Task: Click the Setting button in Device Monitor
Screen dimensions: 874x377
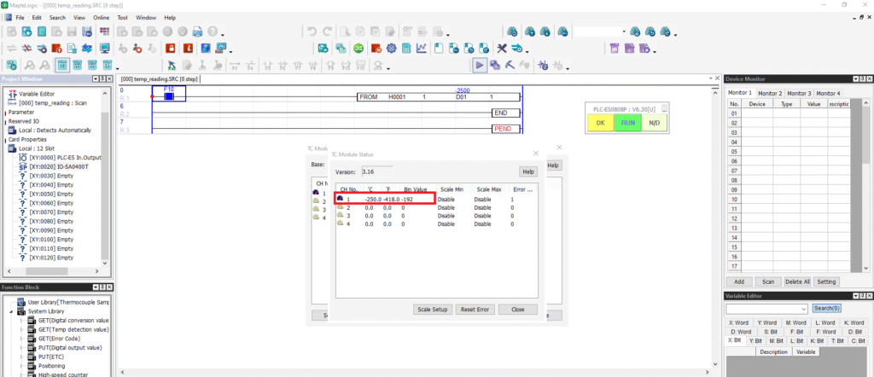Action: pyautogui.click(x=826, y=281)
